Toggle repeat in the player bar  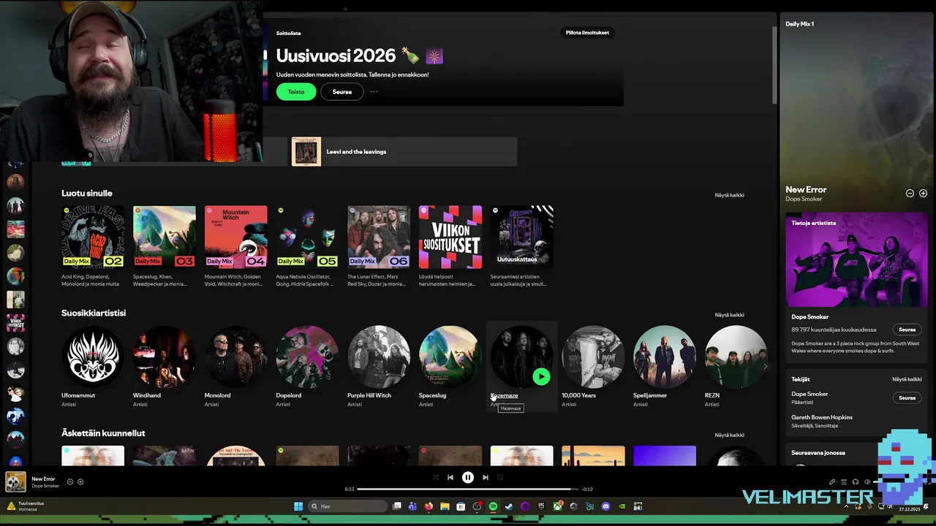(x=500, y=477)
